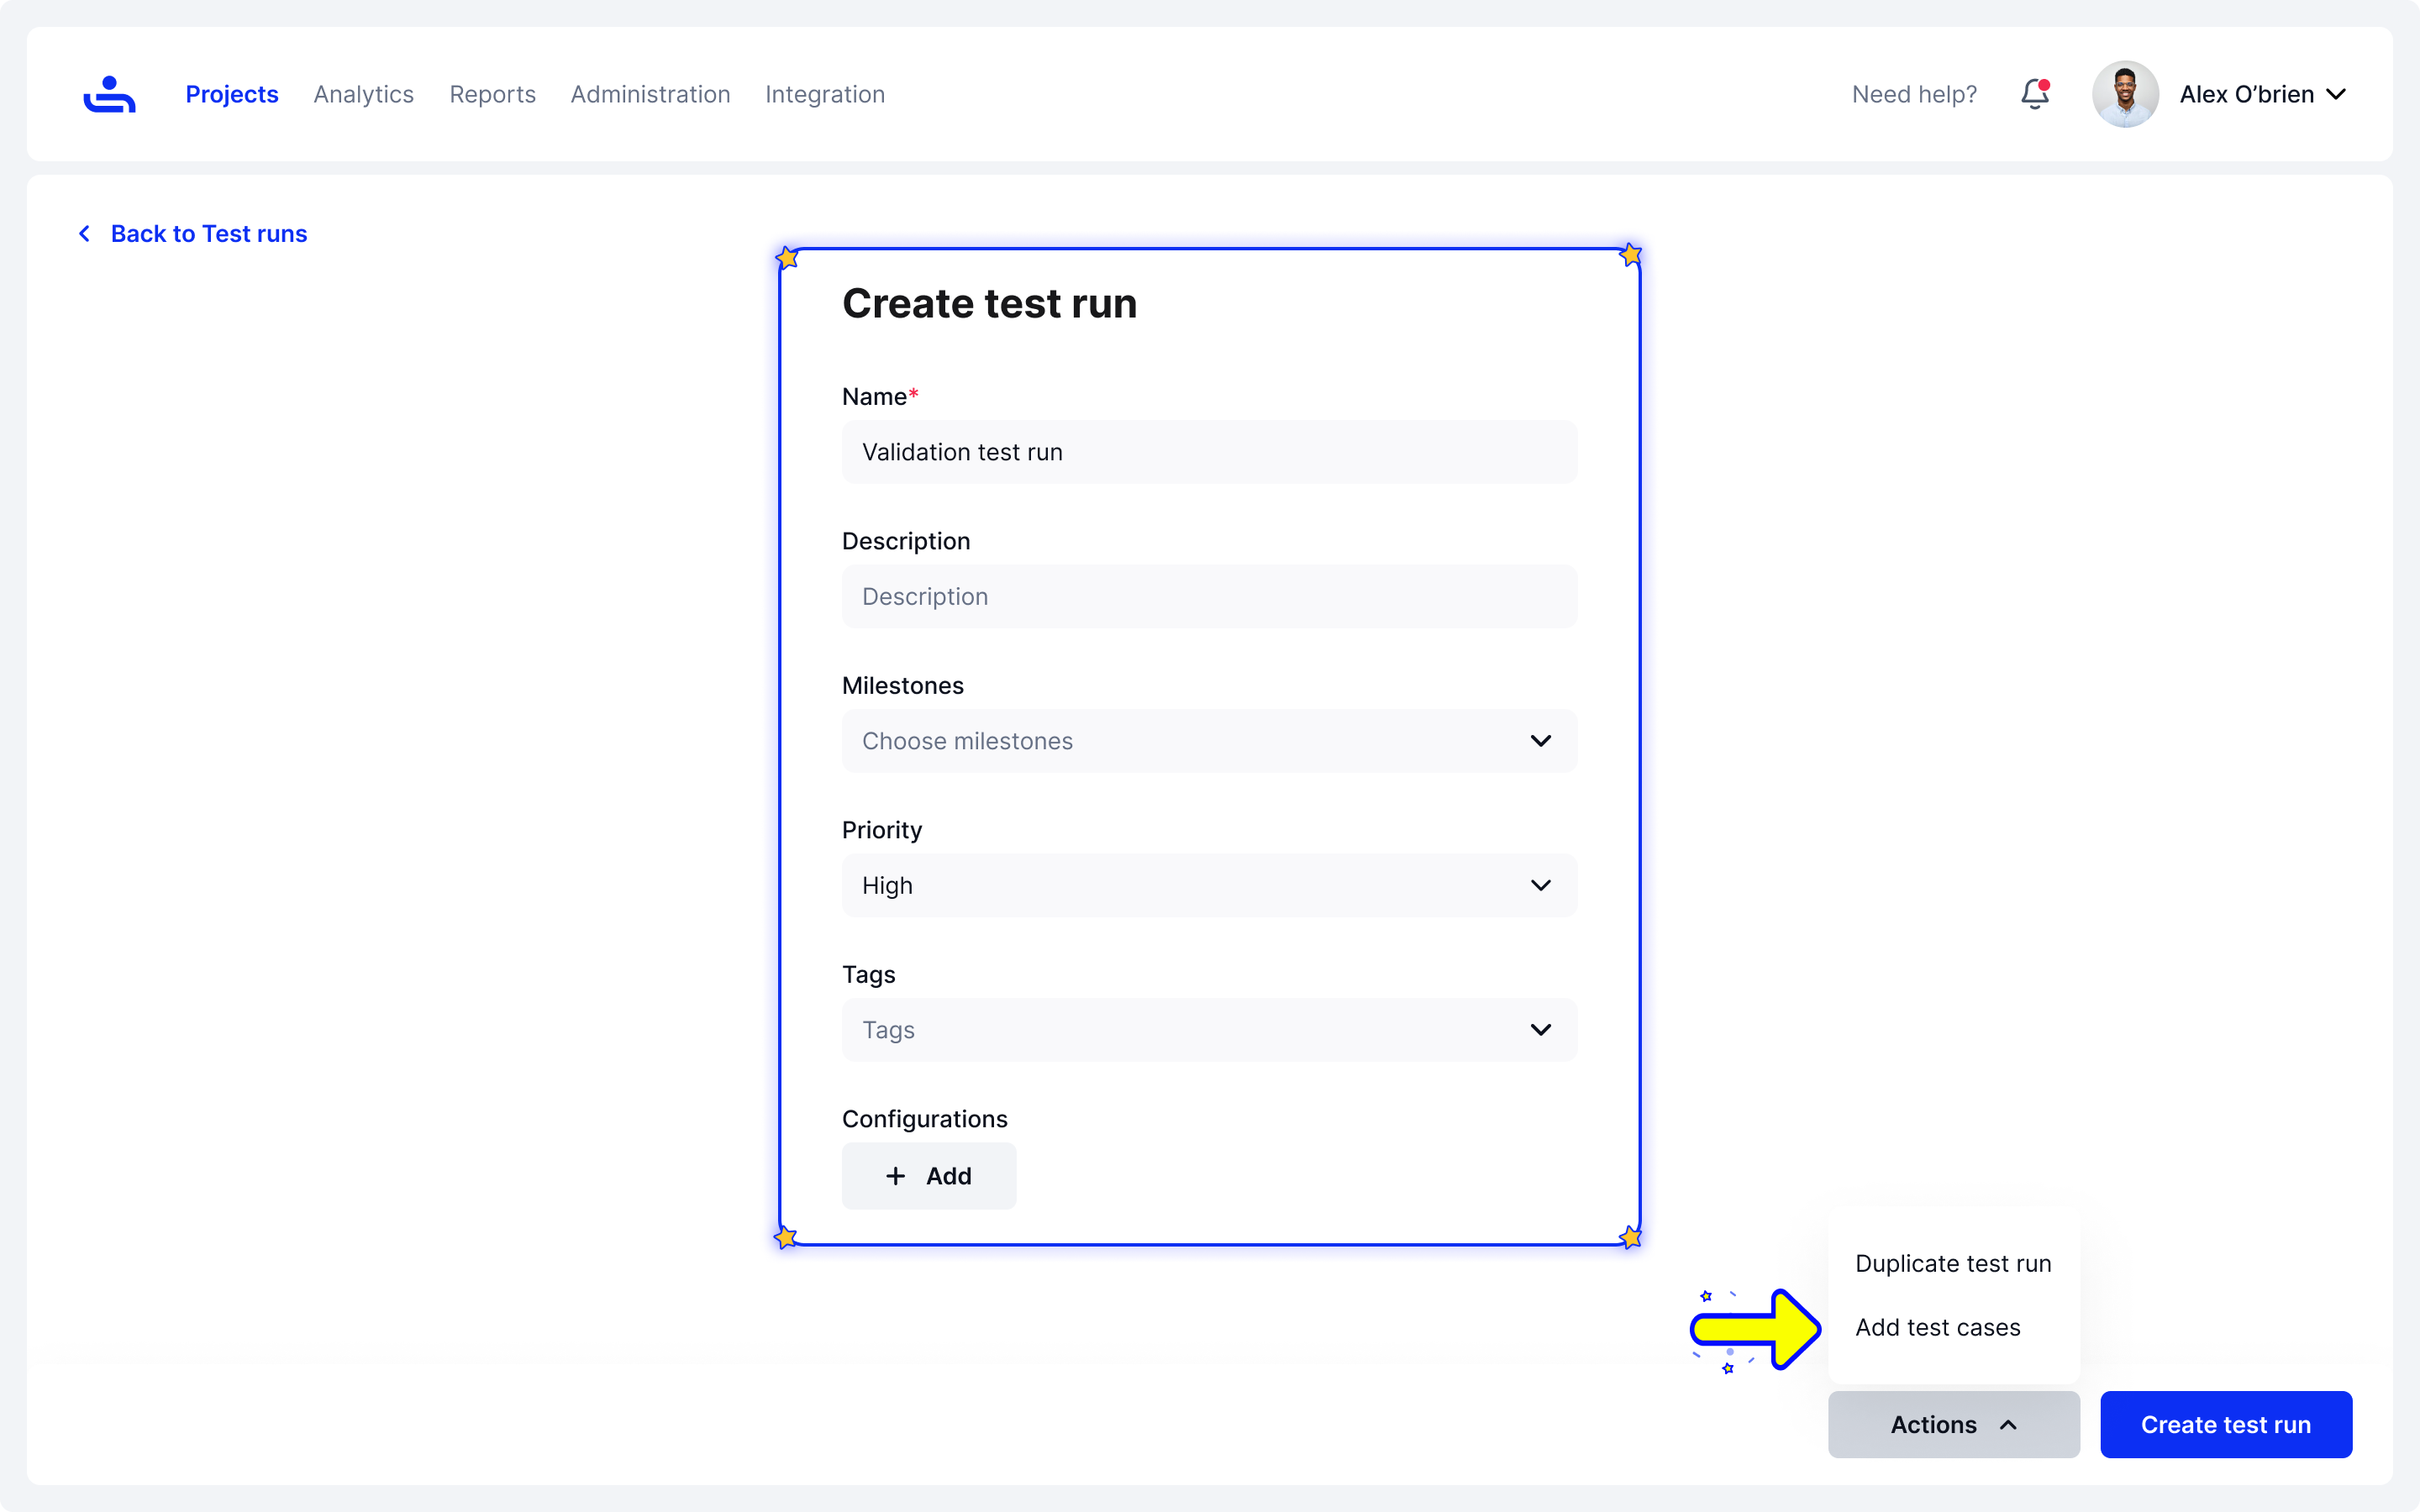This screenshot has height=1512, width=2420.
Task: Select Duplicate test run menu option
Action: tap(1952, 1264)
